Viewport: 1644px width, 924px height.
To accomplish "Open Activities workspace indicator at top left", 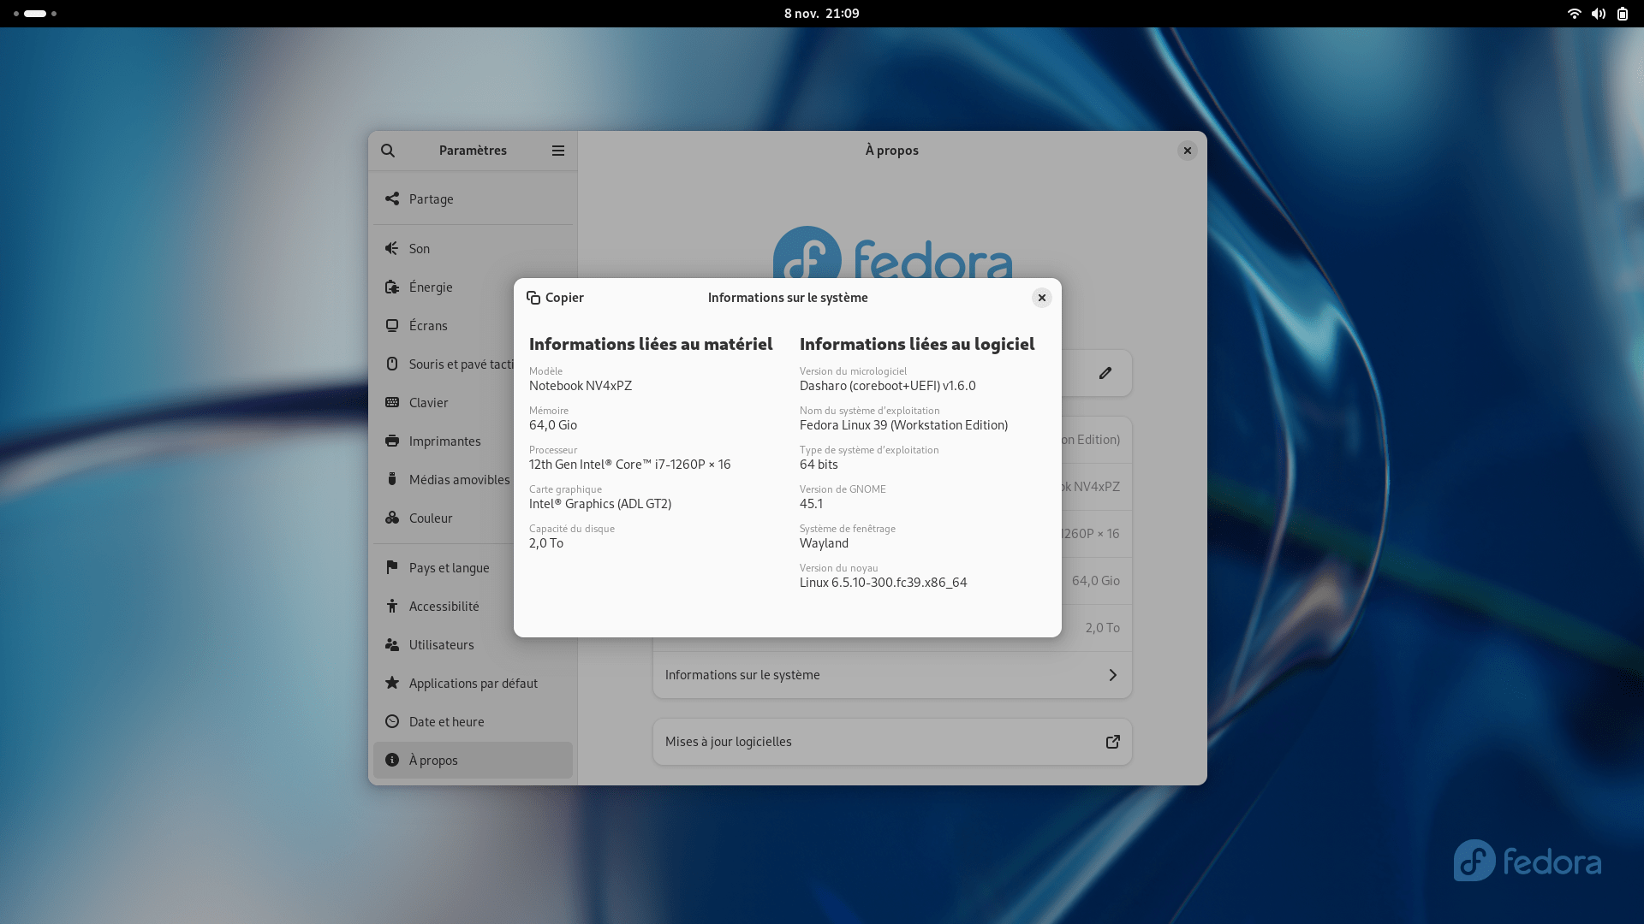I will pos(35,14).
